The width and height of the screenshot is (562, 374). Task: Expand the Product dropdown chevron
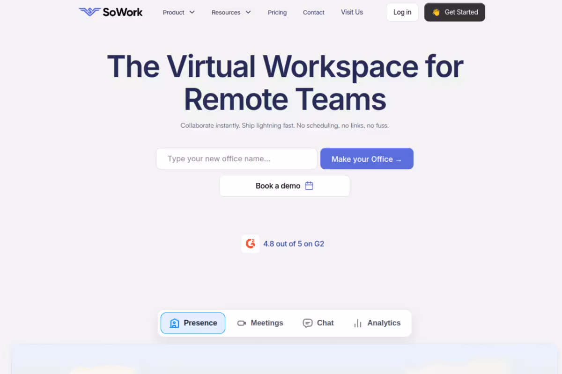coord(192,12)
